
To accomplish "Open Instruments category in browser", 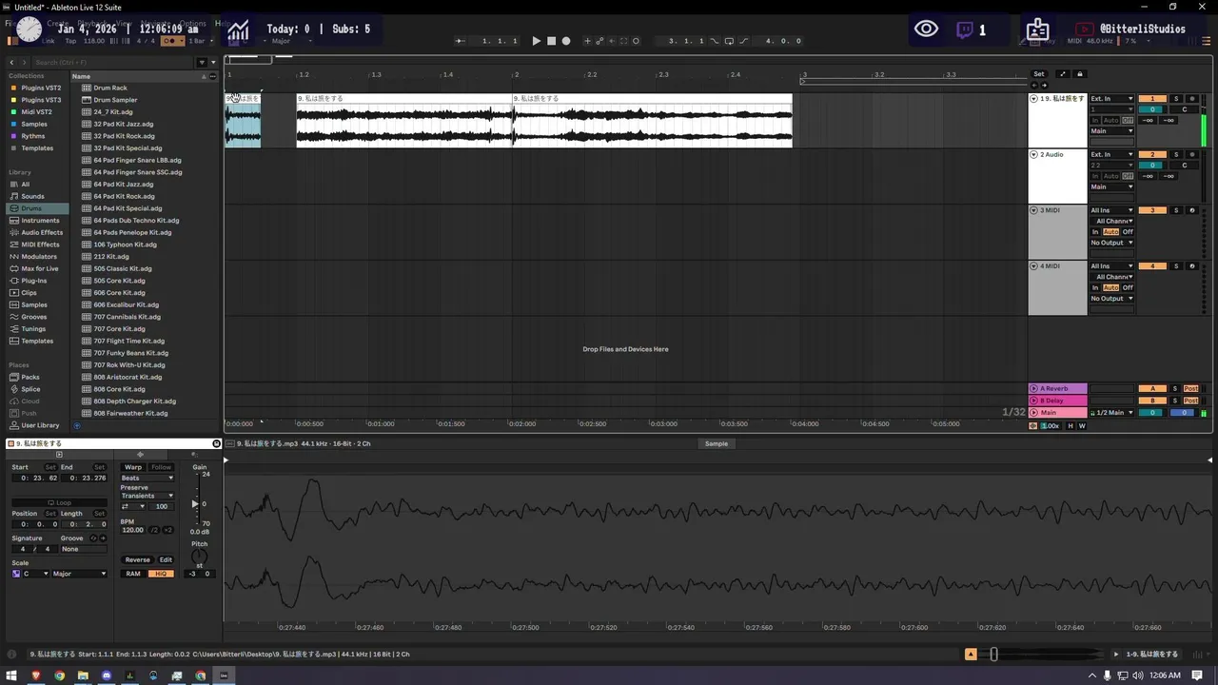I will click(x=40, y=220).
